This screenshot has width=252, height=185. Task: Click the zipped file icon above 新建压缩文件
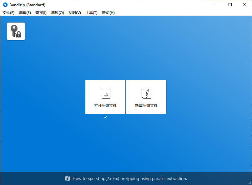point(146,93)
